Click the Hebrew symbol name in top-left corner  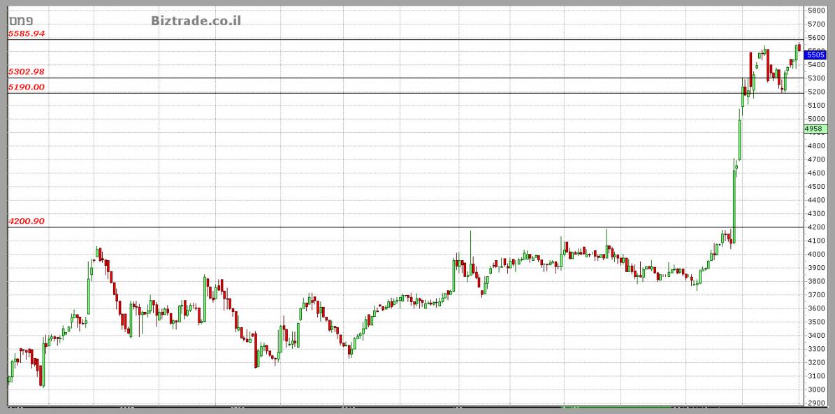(17, 20)
